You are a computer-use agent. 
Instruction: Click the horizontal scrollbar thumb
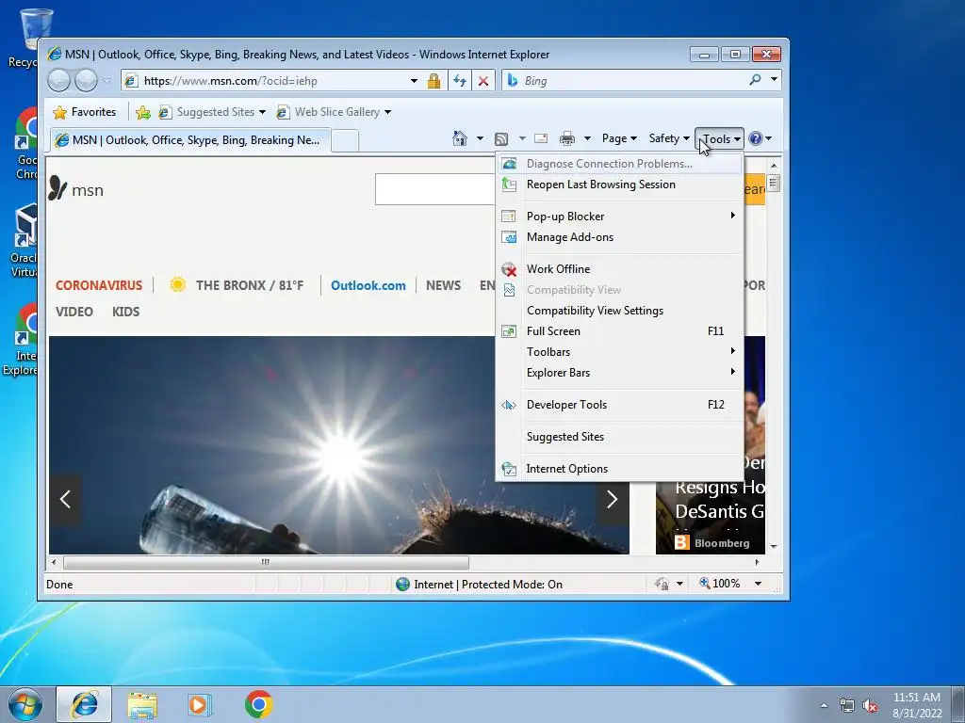tap(266, 562)
